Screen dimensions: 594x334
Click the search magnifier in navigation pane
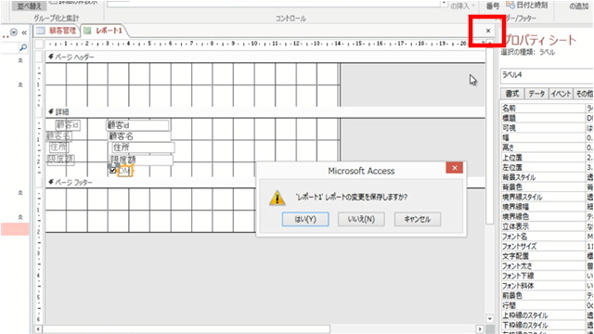[x=23, y=47]
